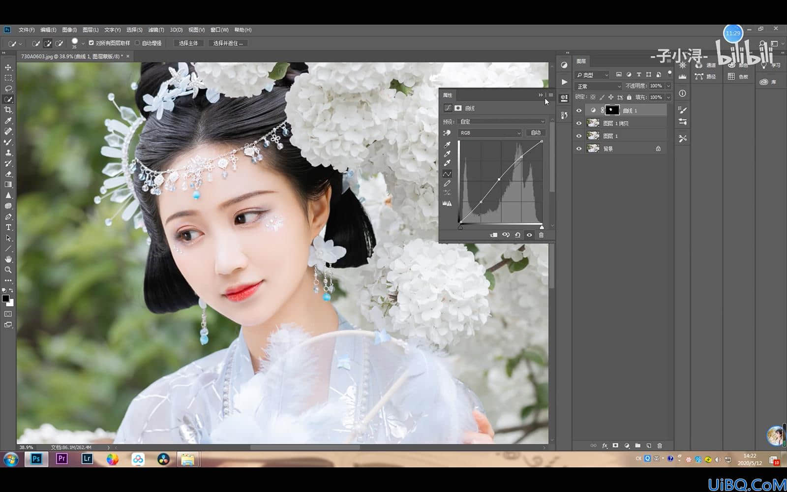Collapse the Properties panel with double arrows
The image size is (787, 492).
[x=541, y=95]
